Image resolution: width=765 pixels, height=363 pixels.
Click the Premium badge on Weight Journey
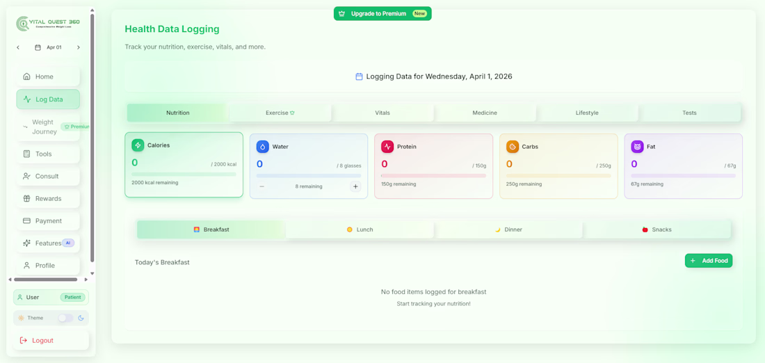coord(76,127)
